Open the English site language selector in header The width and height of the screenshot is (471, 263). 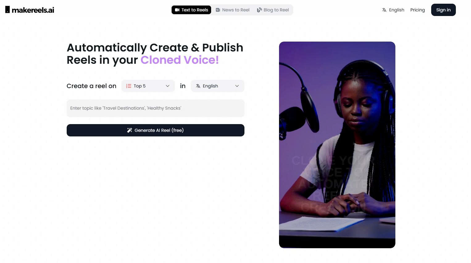[x=393, y=10]
